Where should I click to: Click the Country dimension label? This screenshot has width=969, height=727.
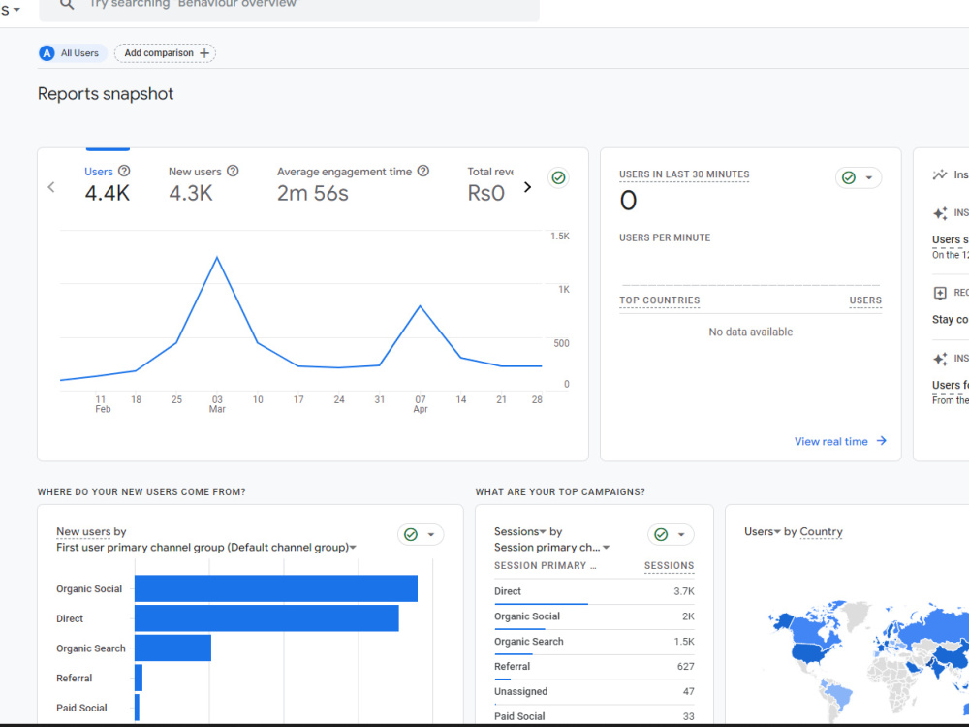(x=821, y=531)
